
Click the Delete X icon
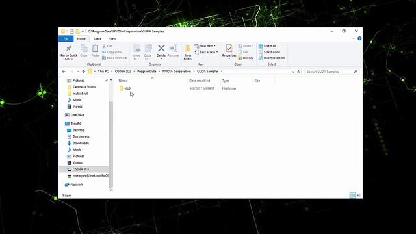pyautogui.click(x=161, y=48)
